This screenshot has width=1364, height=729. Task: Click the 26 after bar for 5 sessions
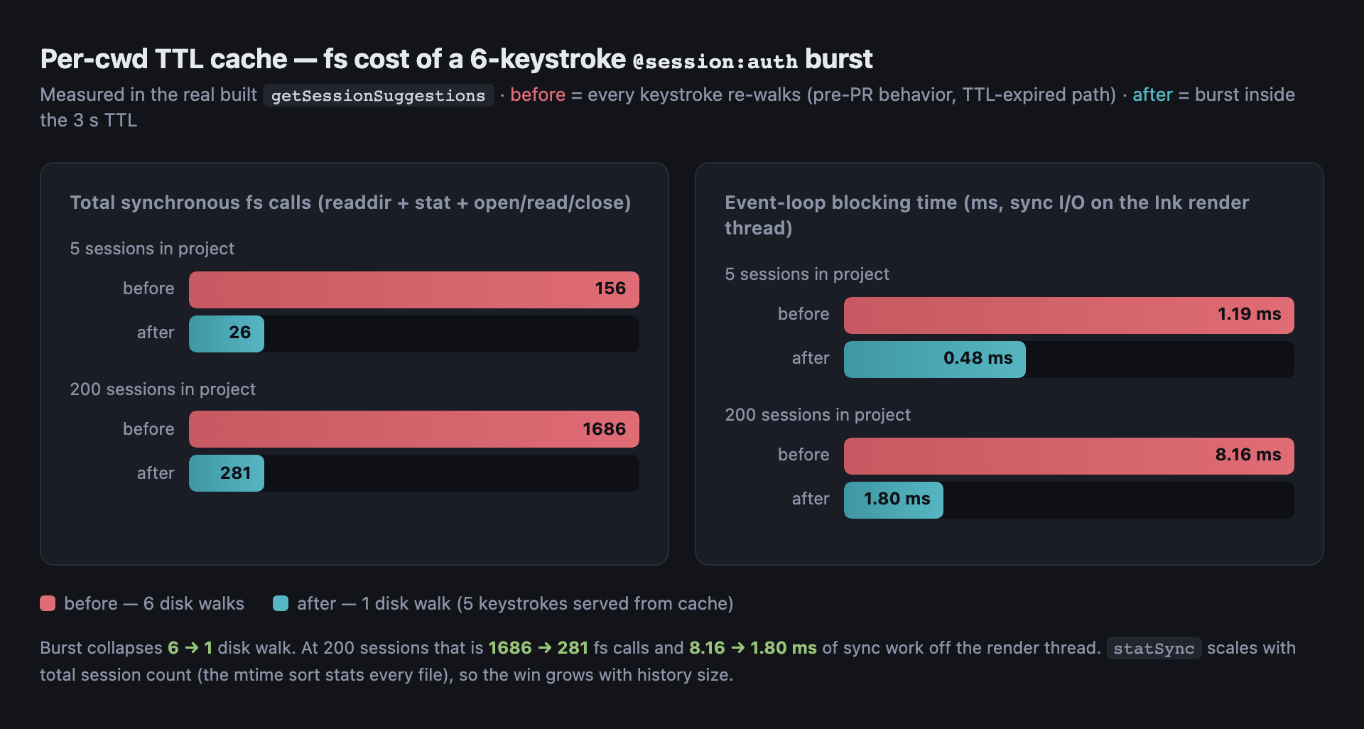(227, 333)
